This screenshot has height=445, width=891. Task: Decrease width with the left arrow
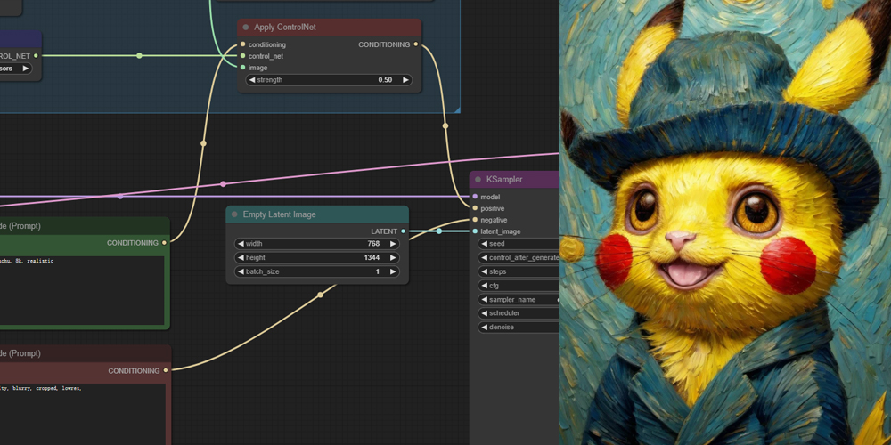(241, 244)
